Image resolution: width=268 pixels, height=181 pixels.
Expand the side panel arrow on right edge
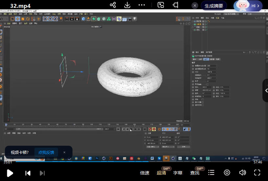coord(266,90)
